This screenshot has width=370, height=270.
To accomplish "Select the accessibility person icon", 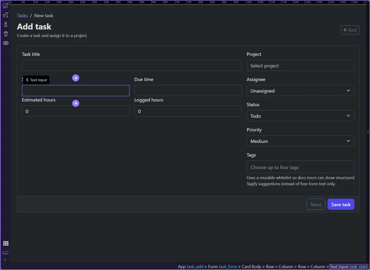I will [5, 33].
